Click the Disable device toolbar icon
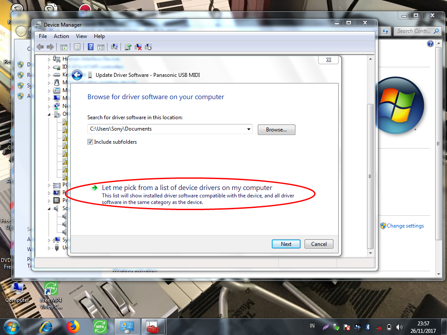The width and height of the screenshot is (447, 335). click(x=148, y=47)
